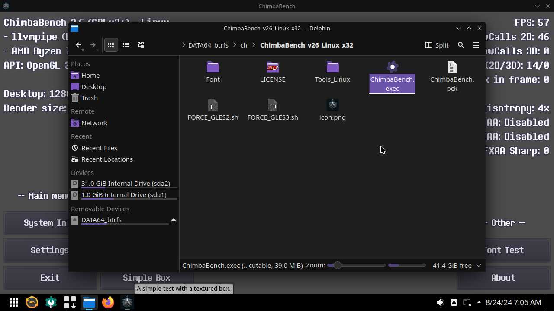Select the ChimbaBench.exec executable icon
The width and height of the screenshot is (554, 311).
pos(392,67)
